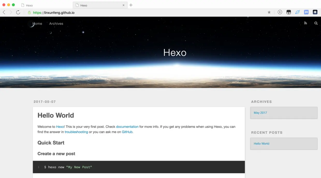Viewport: 321px width, 178px height.
Task: Click the Quick Start heading
Action: [x=51, y=143]
